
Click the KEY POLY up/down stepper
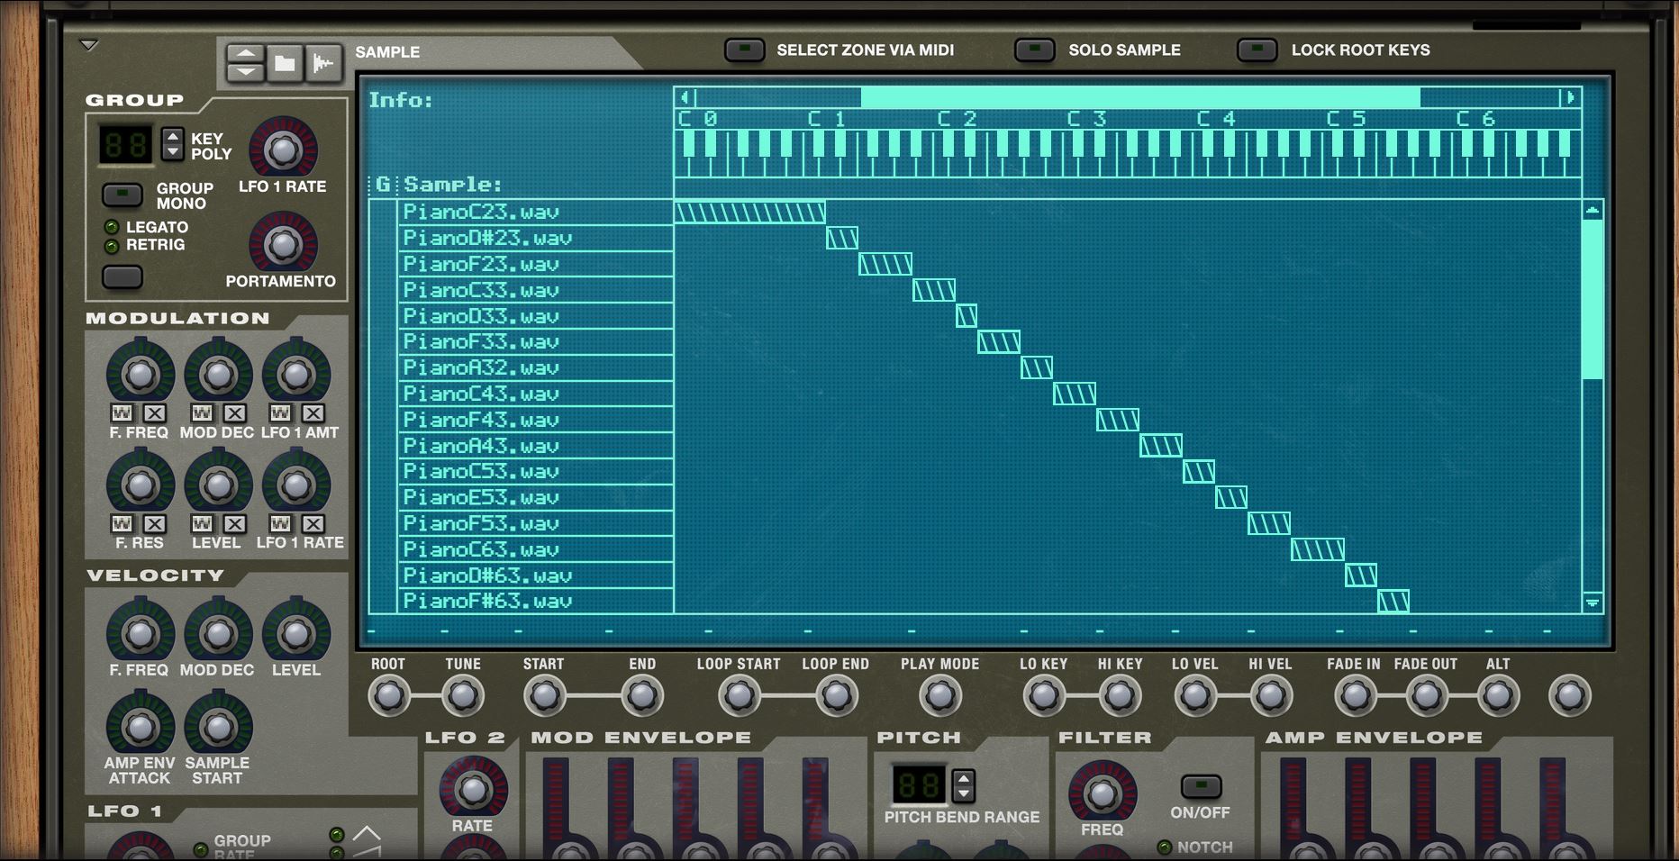pos(173,144)
